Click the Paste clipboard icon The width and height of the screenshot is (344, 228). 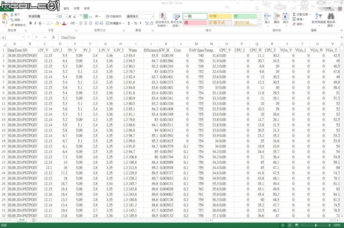click(5, 17)
